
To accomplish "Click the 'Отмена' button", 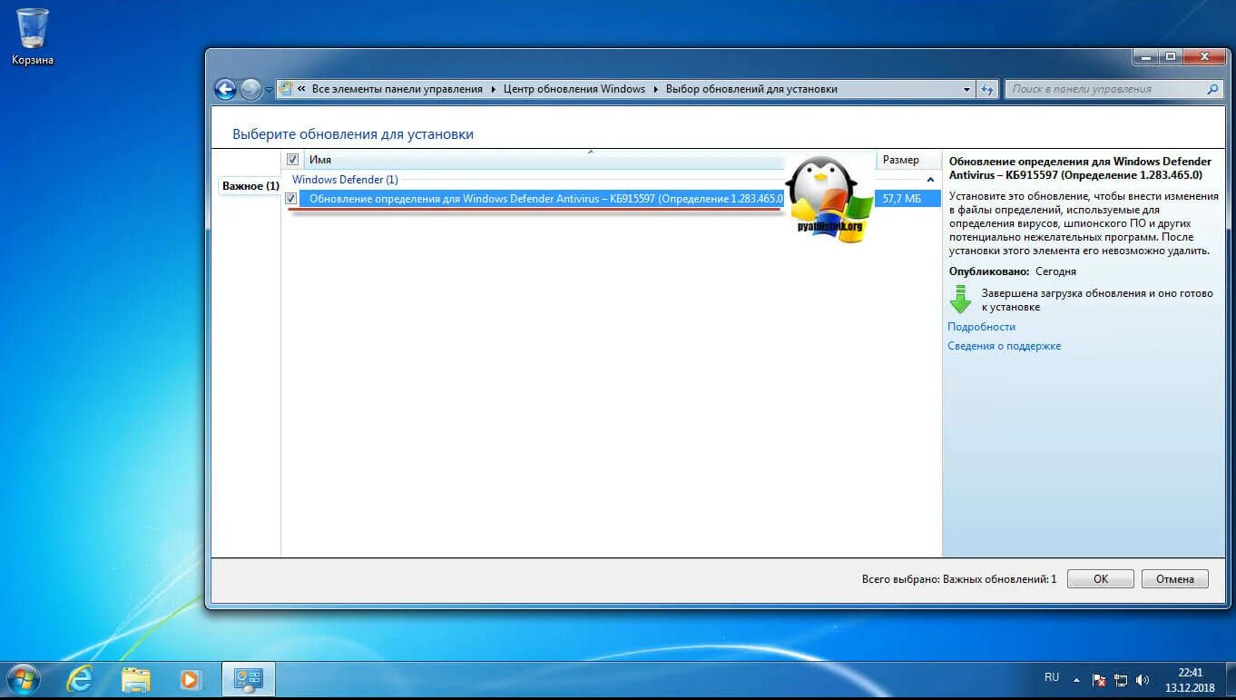I will [1174, 579].
